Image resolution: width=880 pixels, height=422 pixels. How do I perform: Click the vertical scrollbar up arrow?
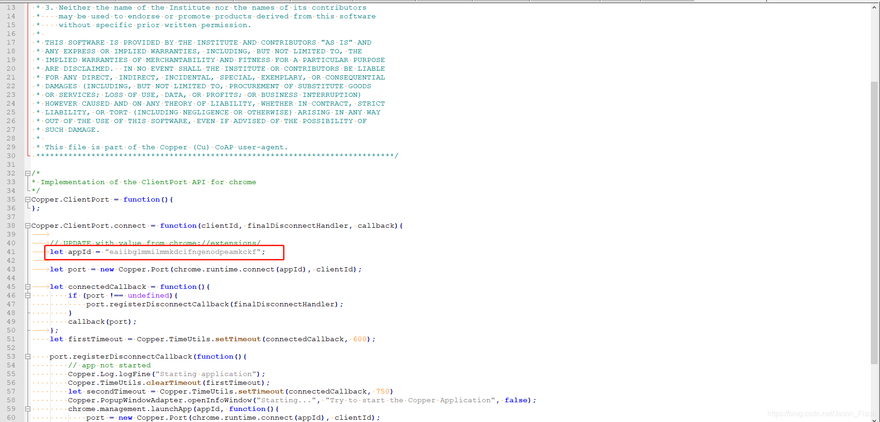click(x=874, y=8)
